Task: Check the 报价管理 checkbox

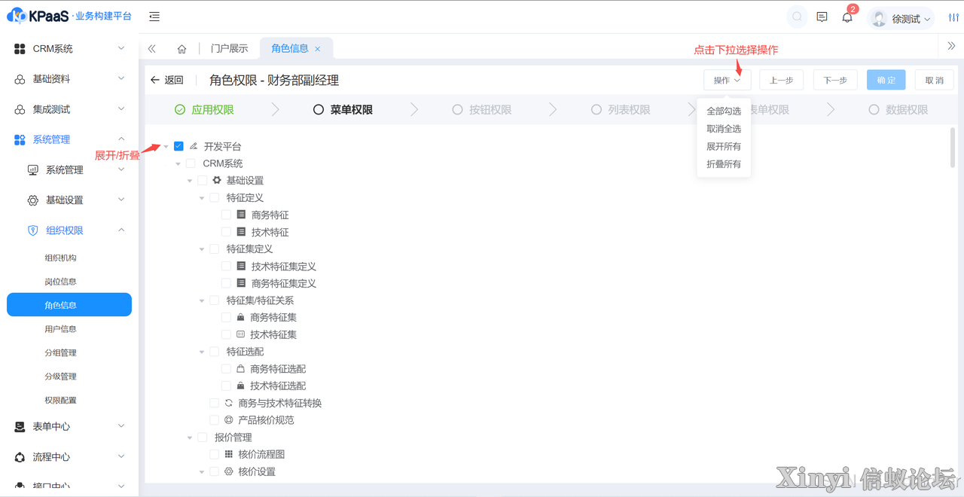Action: pos(203,438)
